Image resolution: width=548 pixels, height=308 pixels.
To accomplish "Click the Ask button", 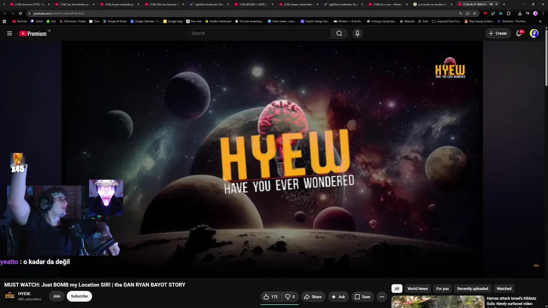I will tap(338, 297).
